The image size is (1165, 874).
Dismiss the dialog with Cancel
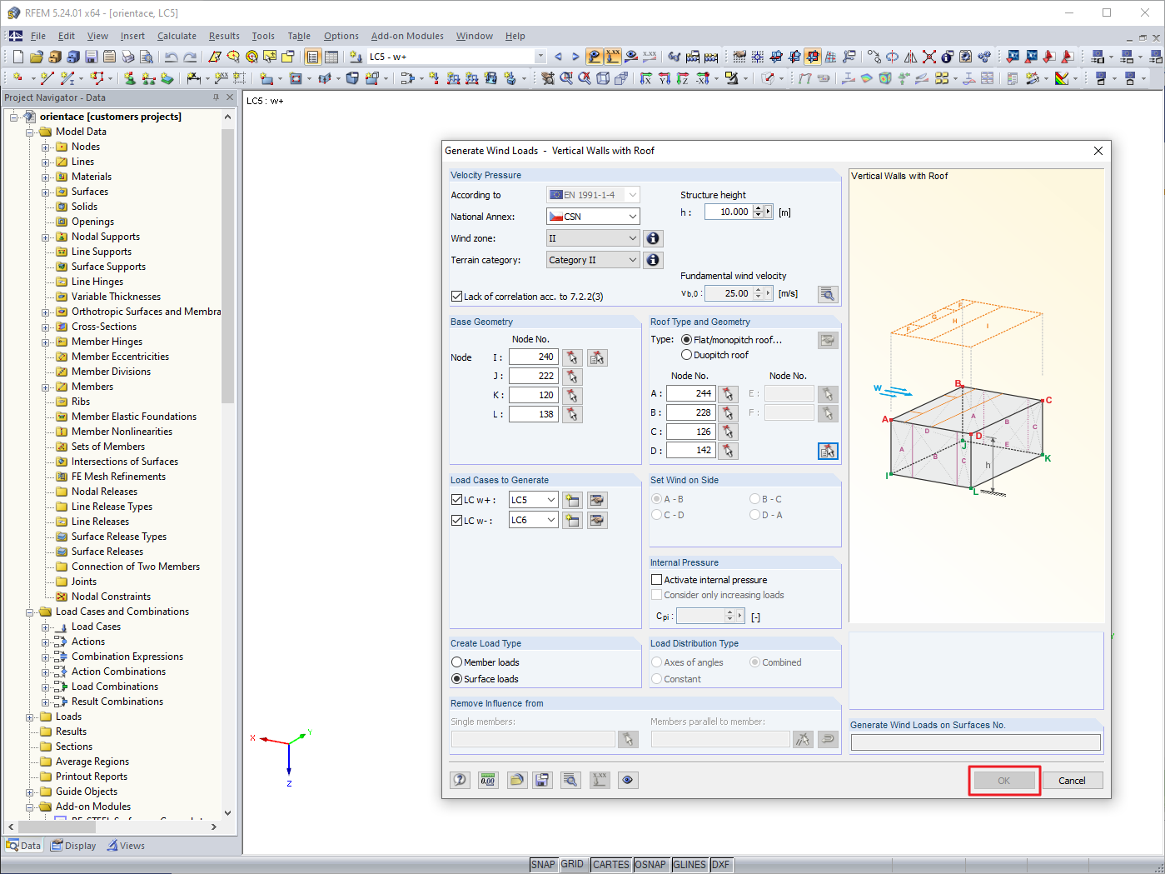pos(1073,780)
